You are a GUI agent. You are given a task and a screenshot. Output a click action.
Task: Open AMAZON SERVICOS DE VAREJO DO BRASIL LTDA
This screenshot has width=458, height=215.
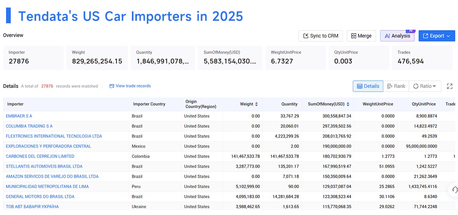click(52, 177)
